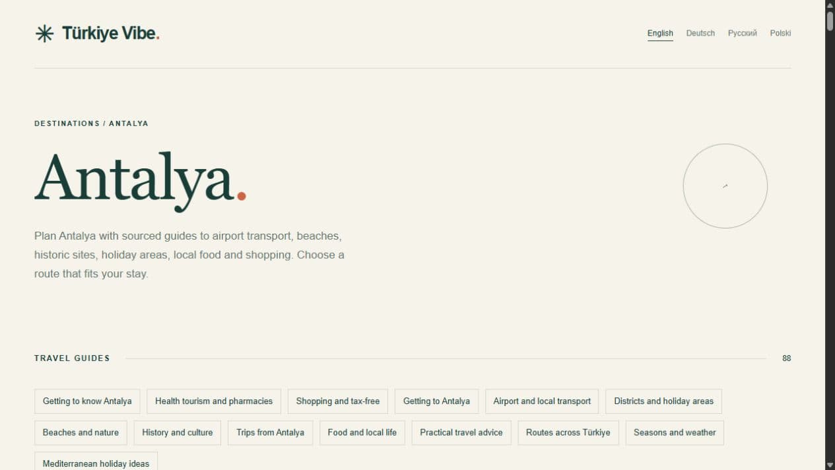Click the guide count 88
Screen dimensions: 835x470
click(x=786, y=358)
